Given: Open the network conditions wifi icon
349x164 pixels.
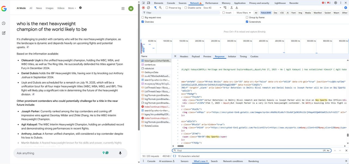Looking at the screenshot, I should tap(225, 8).
